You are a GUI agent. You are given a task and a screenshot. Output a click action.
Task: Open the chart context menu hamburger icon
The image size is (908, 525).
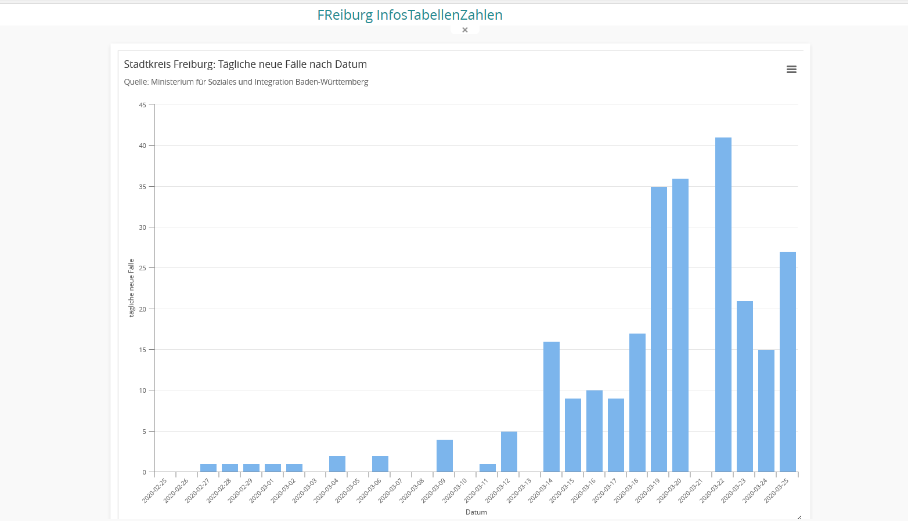coord(791,70)
